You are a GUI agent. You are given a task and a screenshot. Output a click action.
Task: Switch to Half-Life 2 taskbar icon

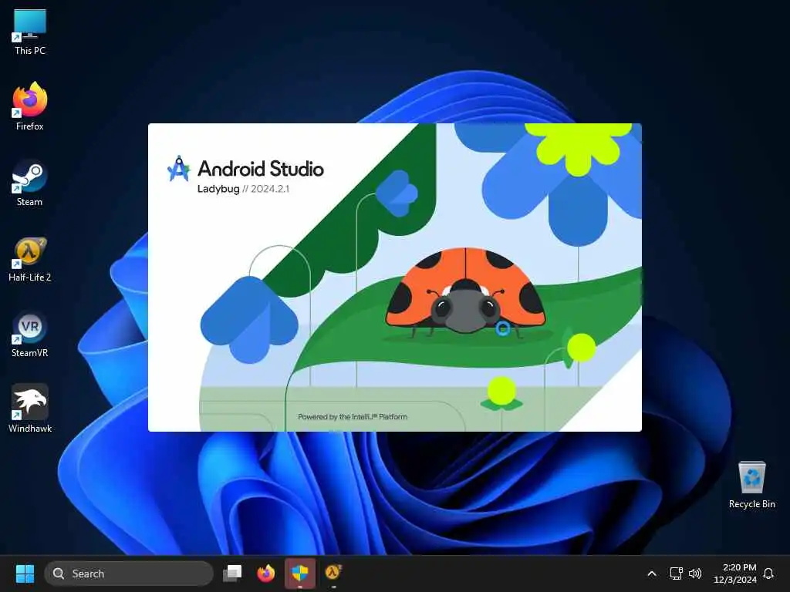tap(333, 573)
